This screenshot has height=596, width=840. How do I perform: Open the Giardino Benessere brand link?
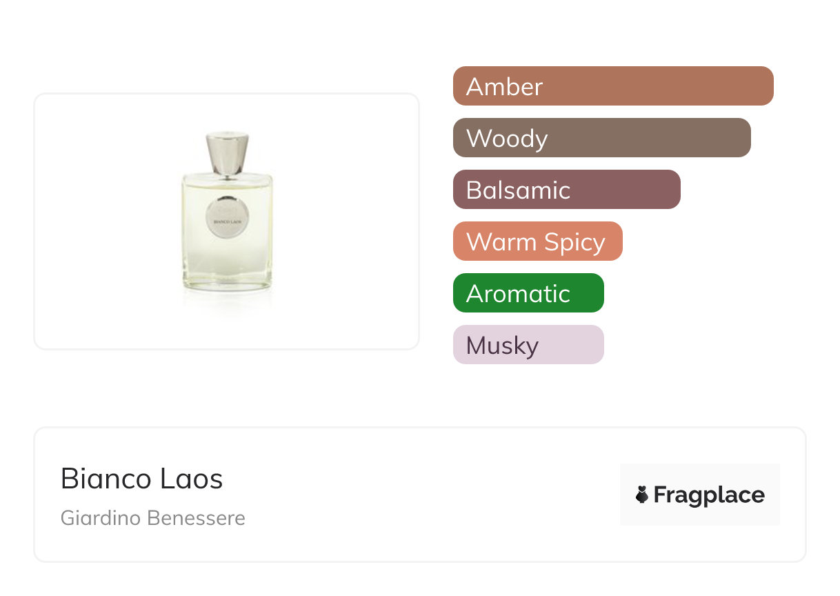(x=152, y=518)
